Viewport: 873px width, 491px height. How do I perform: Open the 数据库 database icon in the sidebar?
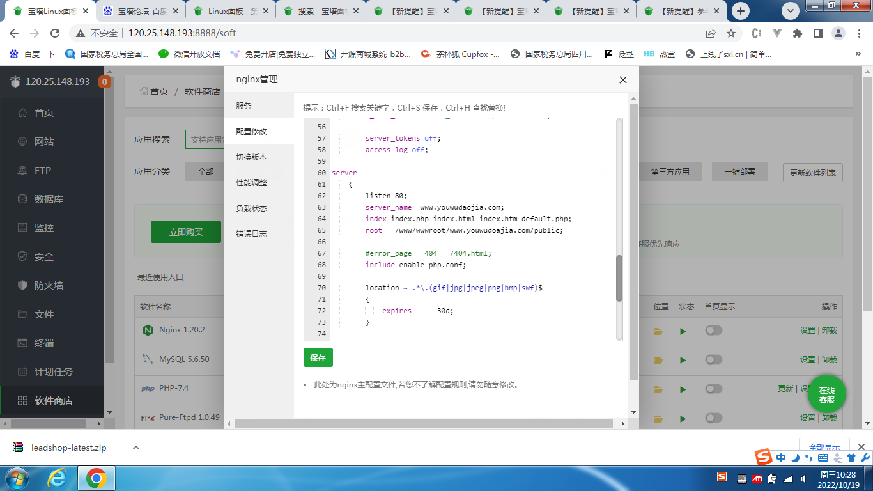pos(23,199)
